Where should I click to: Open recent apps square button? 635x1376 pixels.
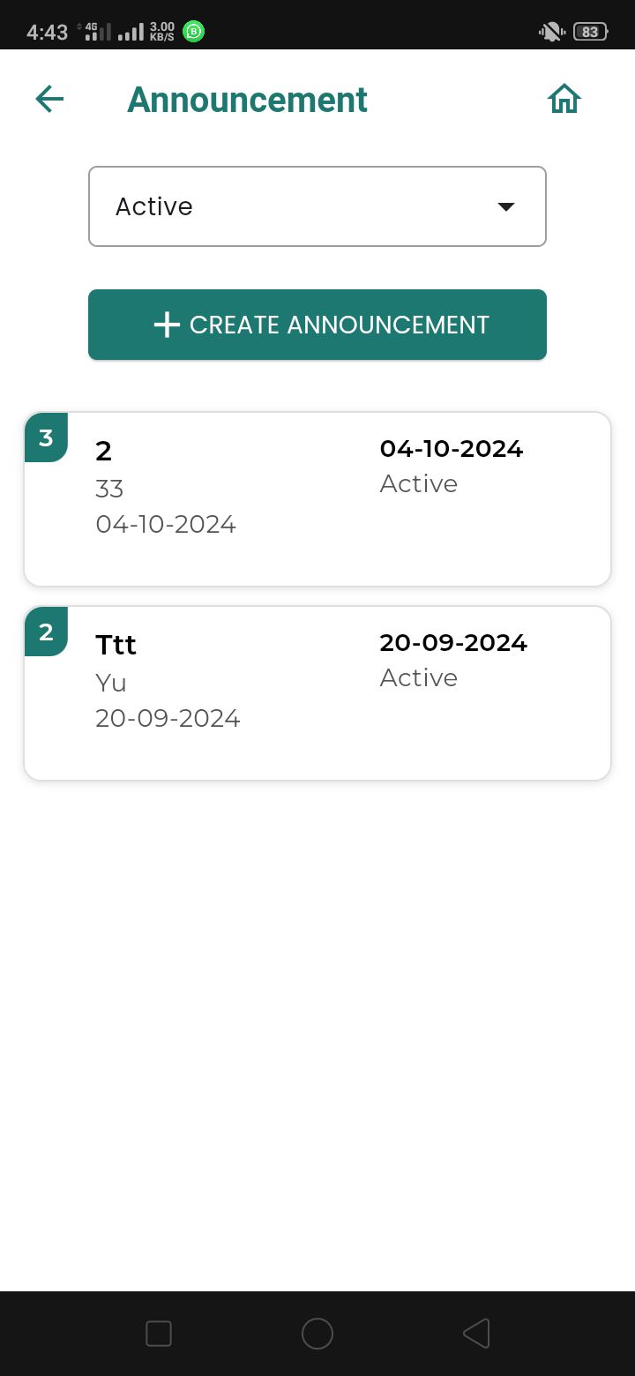click(159, 1333)
